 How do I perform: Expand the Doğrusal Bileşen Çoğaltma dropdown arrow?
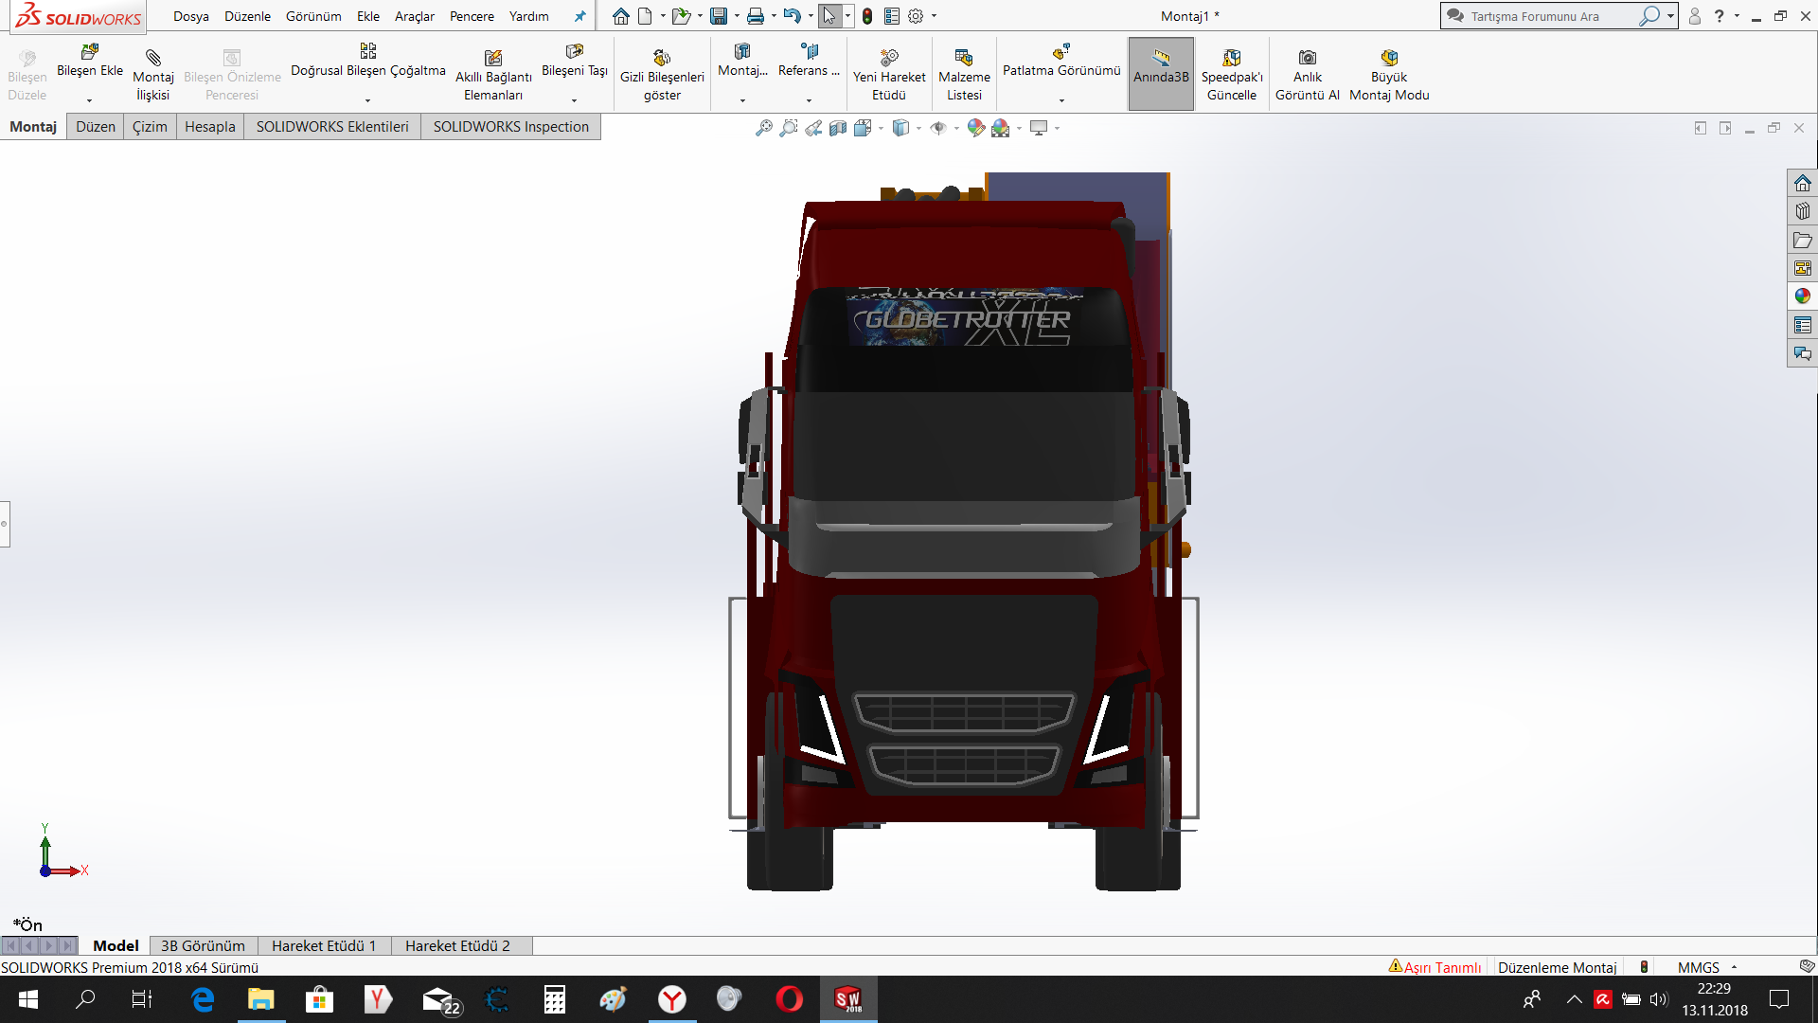pyautogui.click(x=368, y=100)
